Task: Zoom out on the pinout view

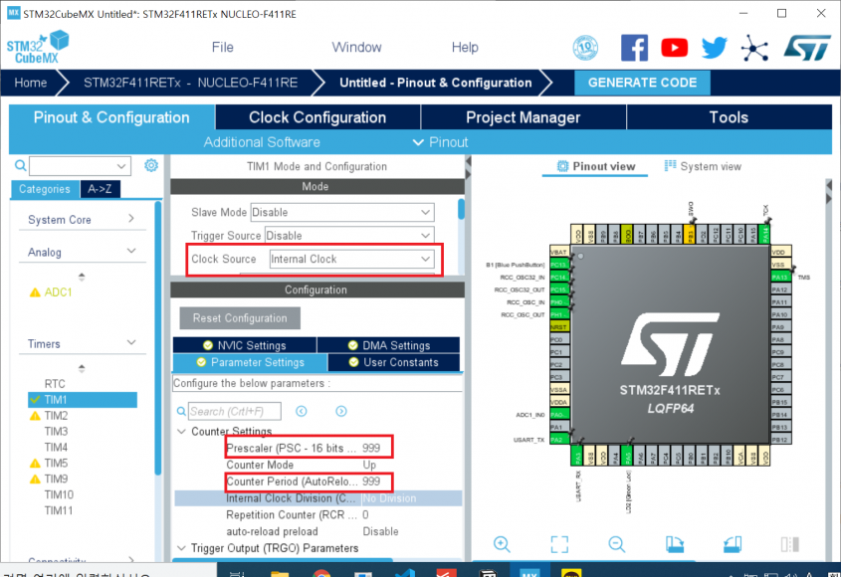Action: coord(617,544)
